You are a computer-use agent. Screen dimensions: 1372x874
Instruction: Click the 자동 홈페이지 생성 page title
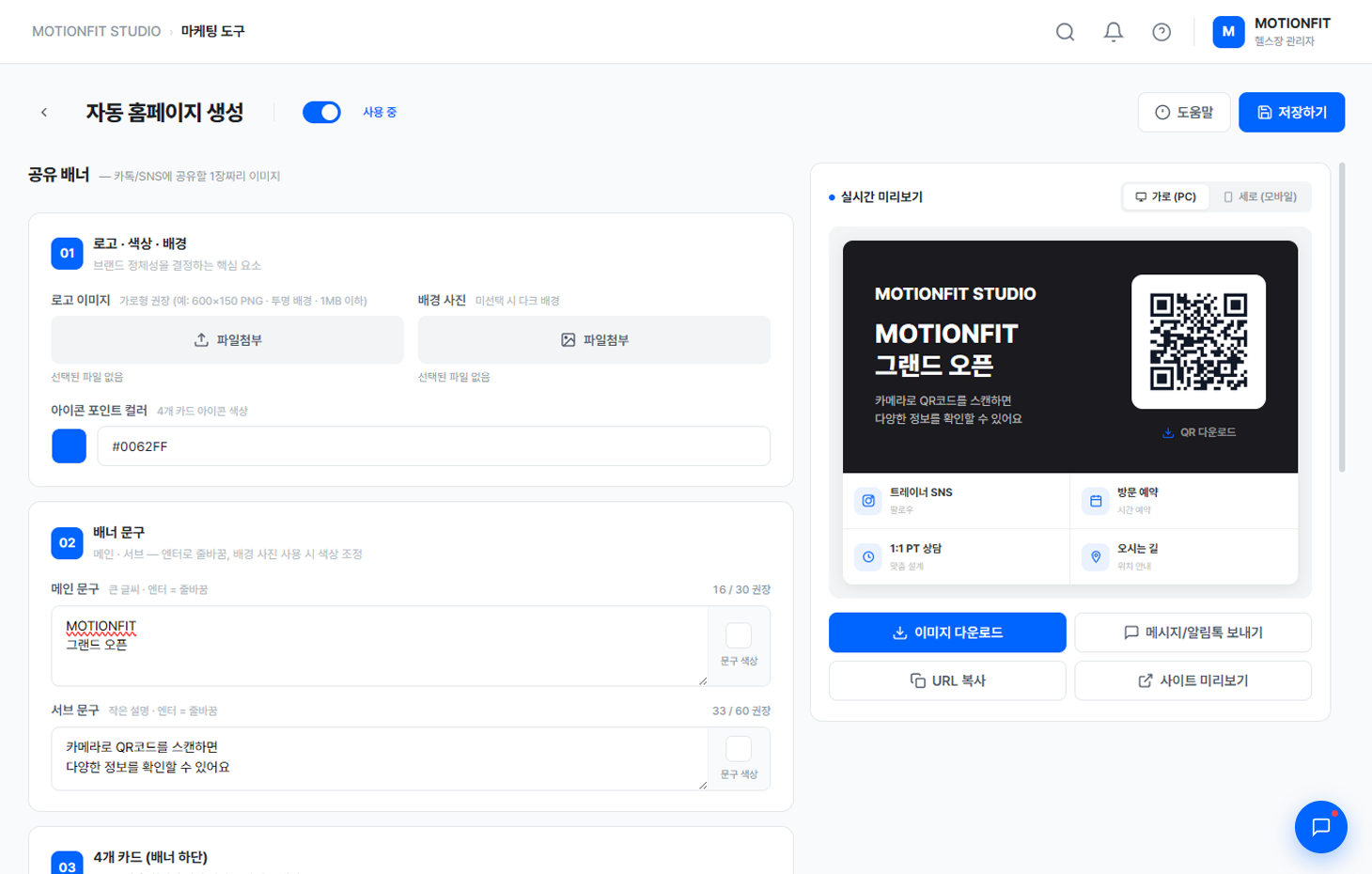pyautogui.click(x=164, y=113)
